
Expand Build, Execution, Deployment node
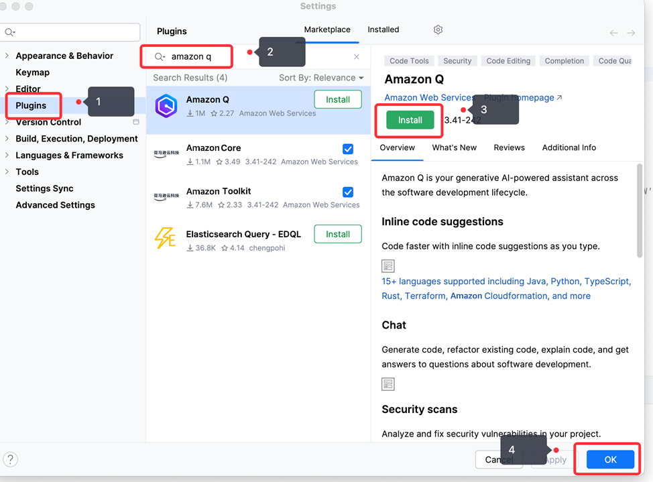7,138
